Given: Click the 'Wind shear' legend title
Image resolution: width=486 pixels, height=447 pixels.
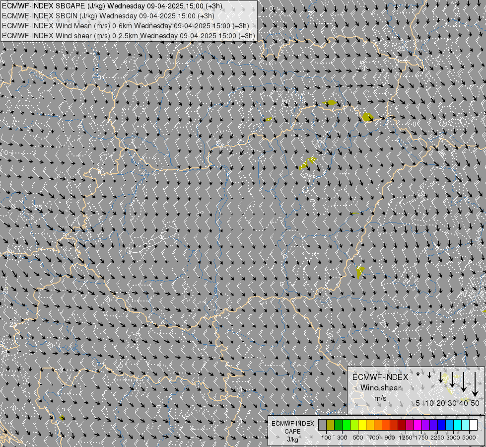Looking at the screenshot, I should coord(380,388).
